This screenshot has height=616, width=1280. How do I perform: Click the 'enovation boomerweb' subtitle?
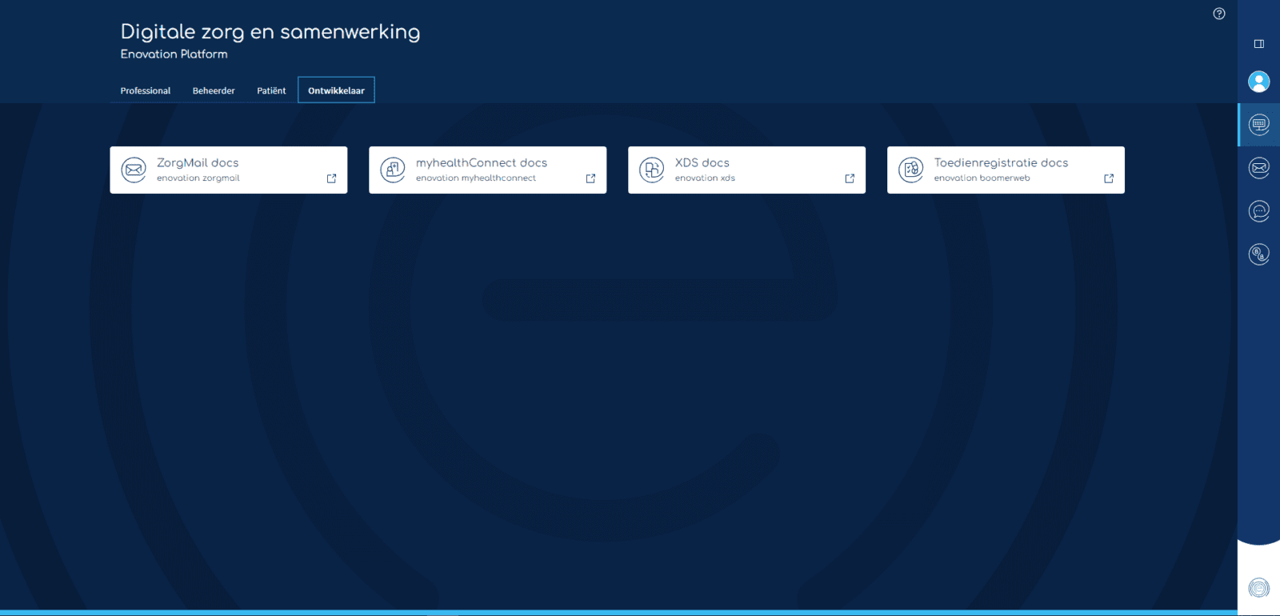click(x=982, y=178)
